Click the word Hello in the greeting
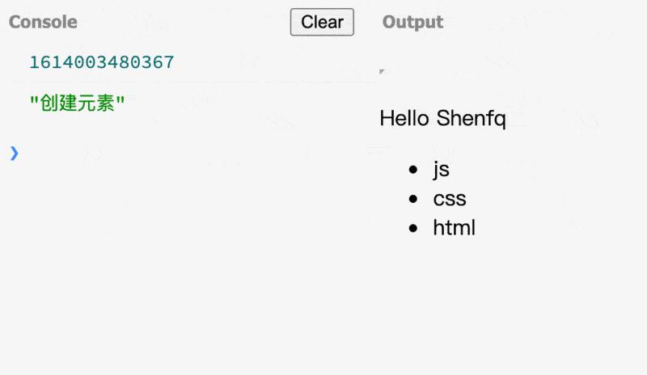647x375 pixels. [x=404, y=118]
